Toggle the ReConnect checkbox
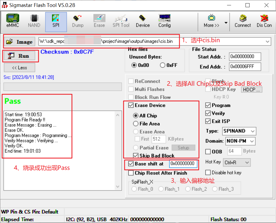The height and width of the screenshot is (223, 276). click(x=131, y=81)
